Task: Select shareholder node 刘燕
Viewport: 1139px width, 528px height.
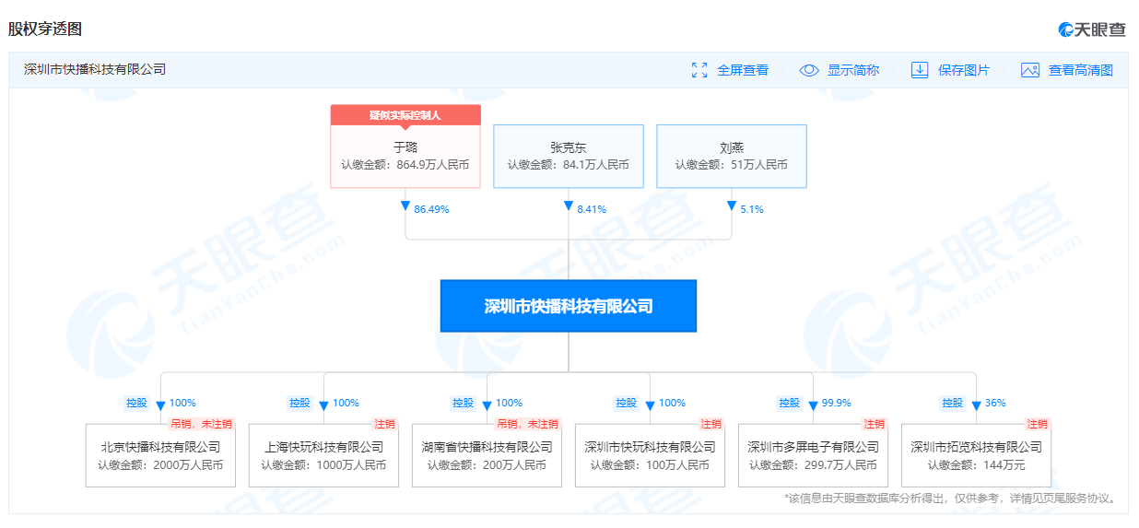Action: [x=731, y=156]
